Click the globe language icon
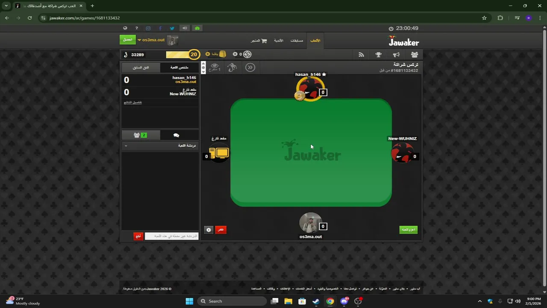This screenshot has width=547, height=308. pos(125,28)
